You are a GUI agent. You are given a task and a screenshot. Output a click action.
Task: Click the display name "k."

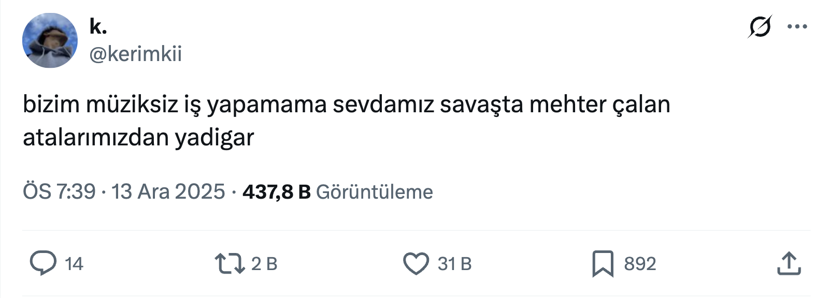98,26
